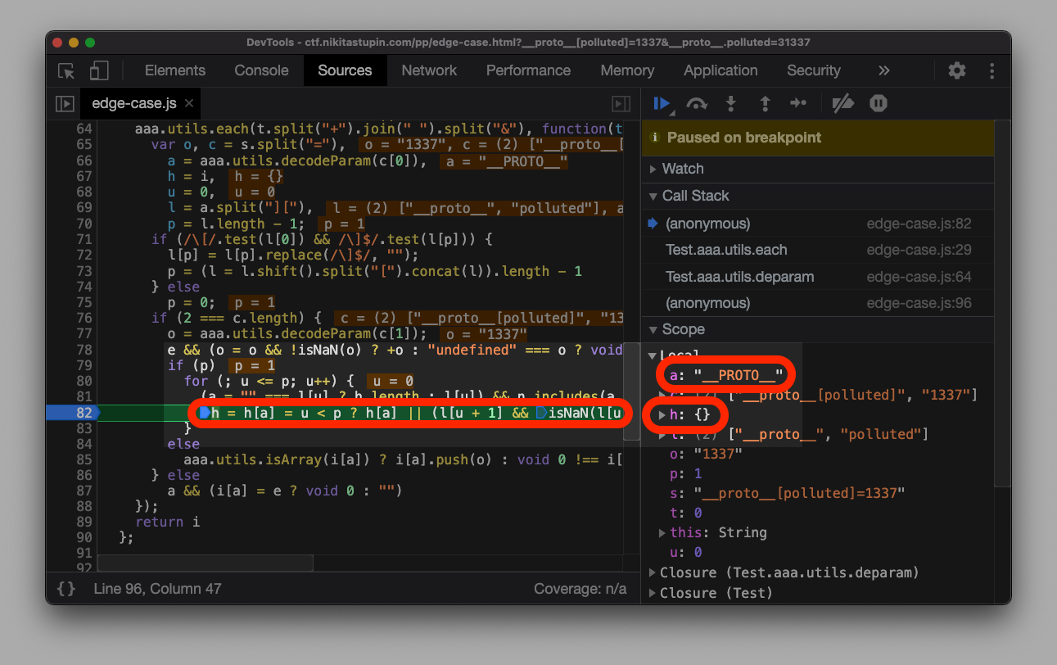The width and height of the screenshot is (1057, 665).
Task: Toggle the device toolbar icon
Action: point(99,71)
